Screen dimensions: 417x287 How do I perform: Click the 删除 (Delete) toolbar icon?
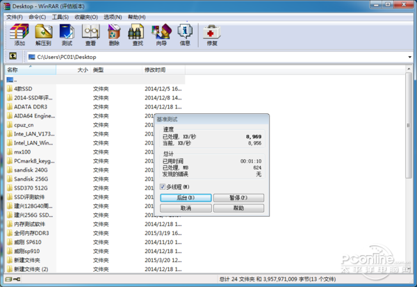pos(114,34)
